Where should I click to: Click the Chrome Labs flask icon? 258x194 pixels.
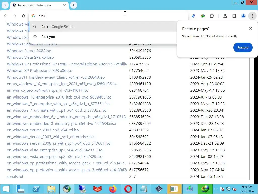pyautogui.click(x=225, y=16)
